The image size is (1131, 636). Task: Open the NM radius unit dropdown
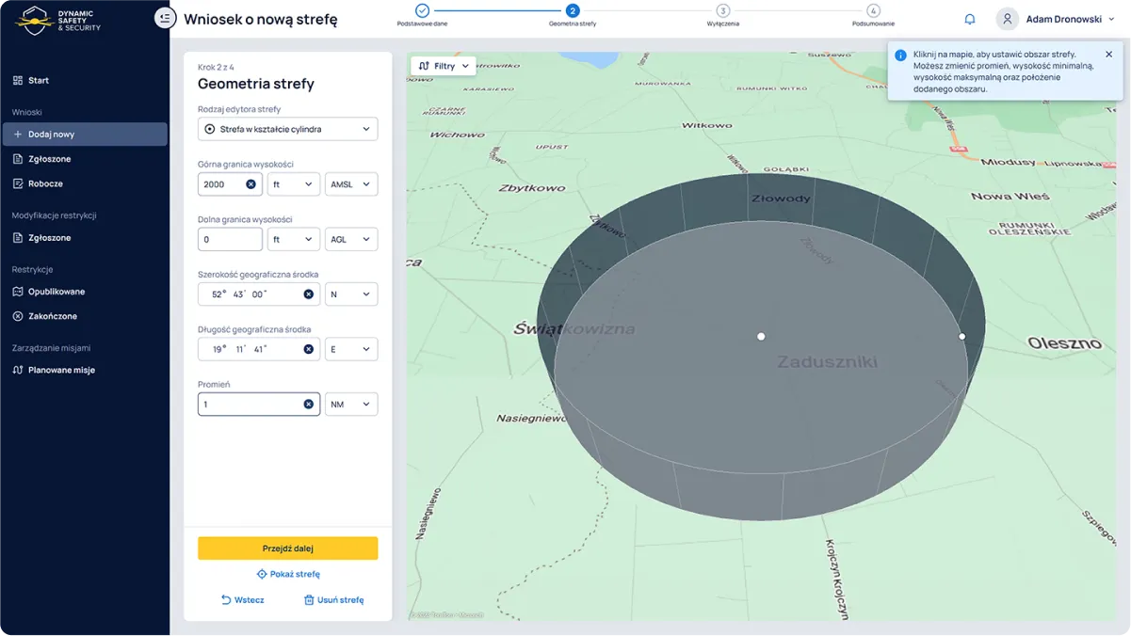tap(350, 405)
